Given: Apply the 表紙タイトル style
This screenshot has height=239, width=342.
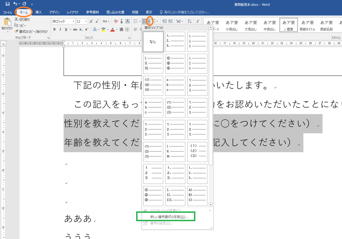Looking at the screenshot, I should (308, 25).
